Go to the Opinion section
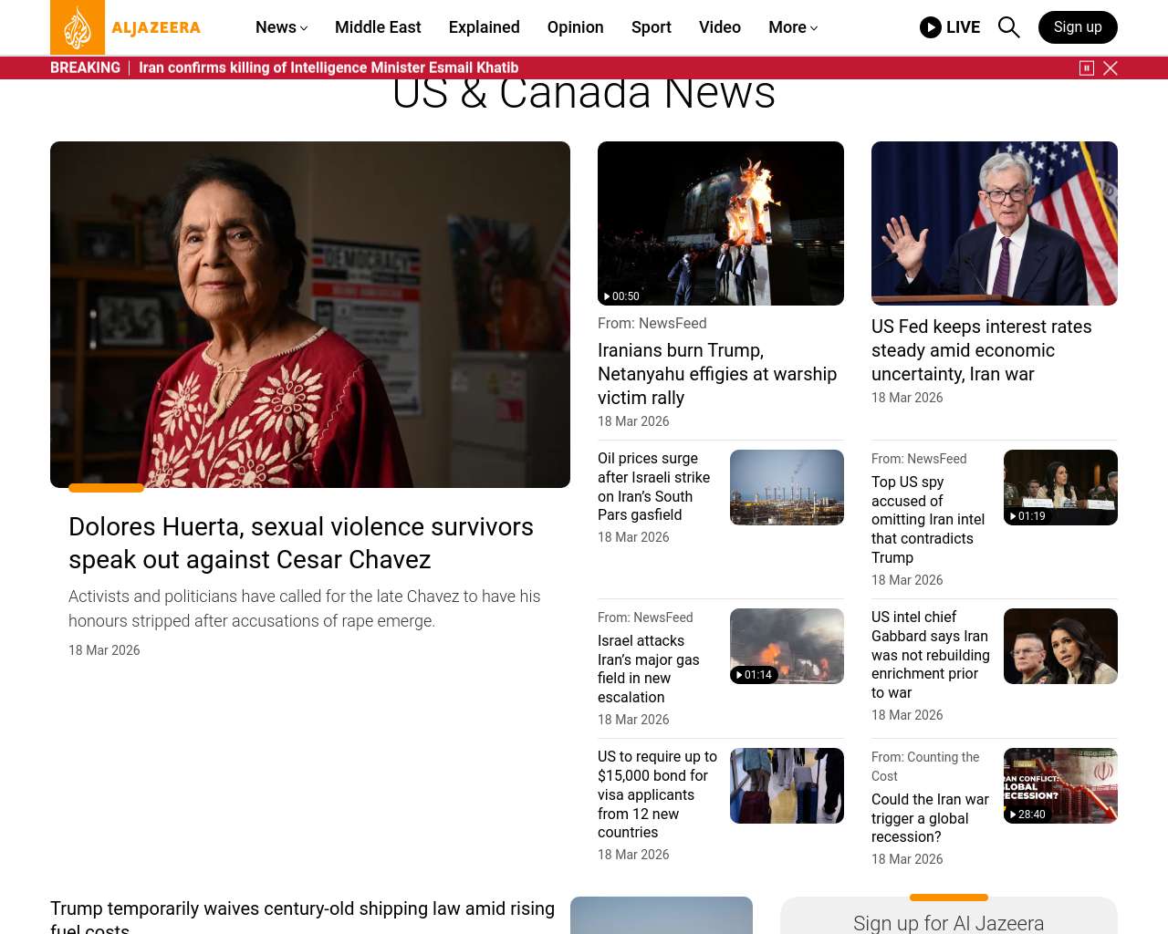The image size is (1168, 934). (x=576, y=27)
